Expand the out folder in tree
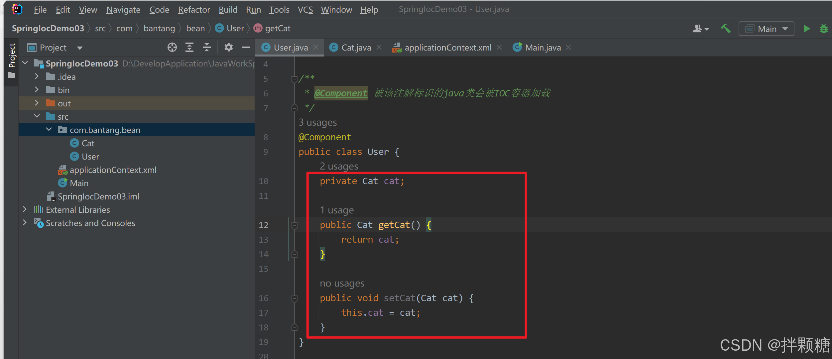This screenshot has width=832, height=359. [x=37, y=103]
